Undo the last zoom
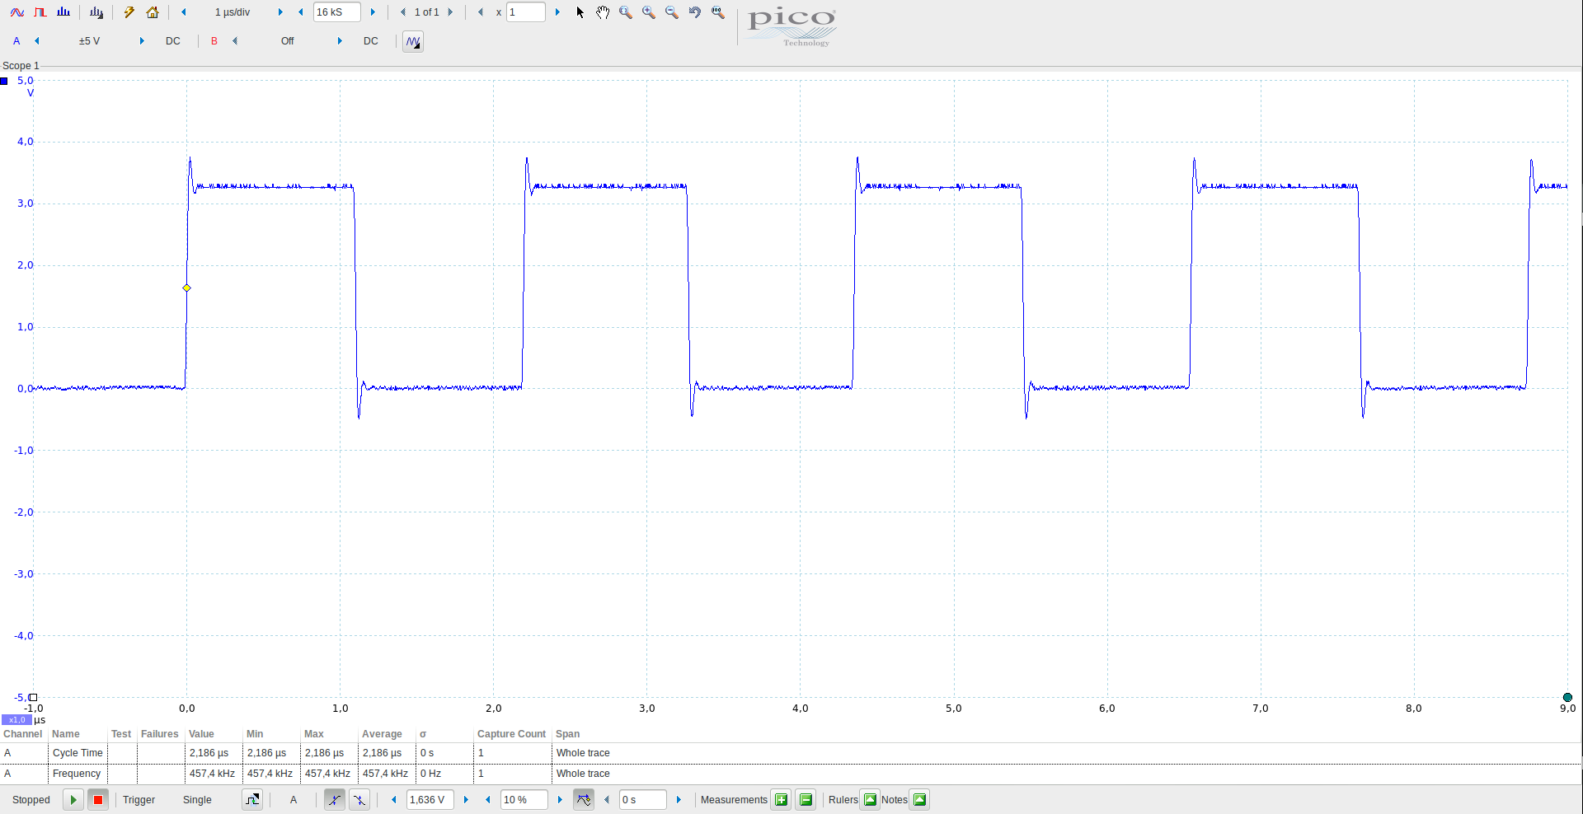This screenshot has width=1583, height=814. click(x=695, y=12)
